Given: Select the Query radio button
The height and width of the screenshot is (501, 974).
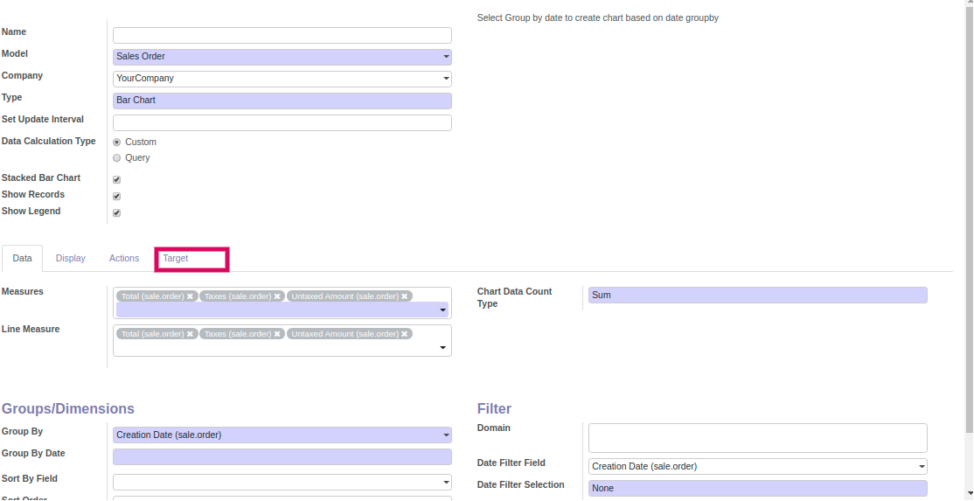Looking at the screenshot, I should click(x=117, y=158).
